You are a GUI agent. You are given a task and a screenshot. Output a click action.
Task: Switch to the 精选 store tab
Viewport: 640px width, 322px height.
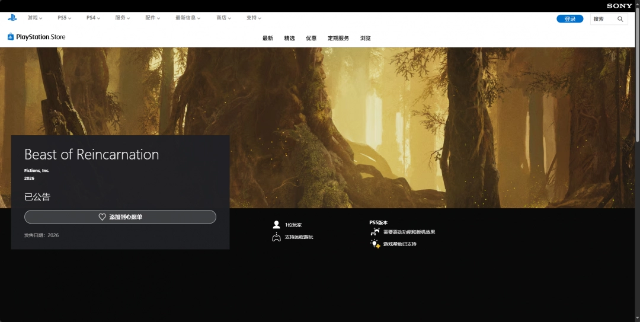tap(289, 39)
